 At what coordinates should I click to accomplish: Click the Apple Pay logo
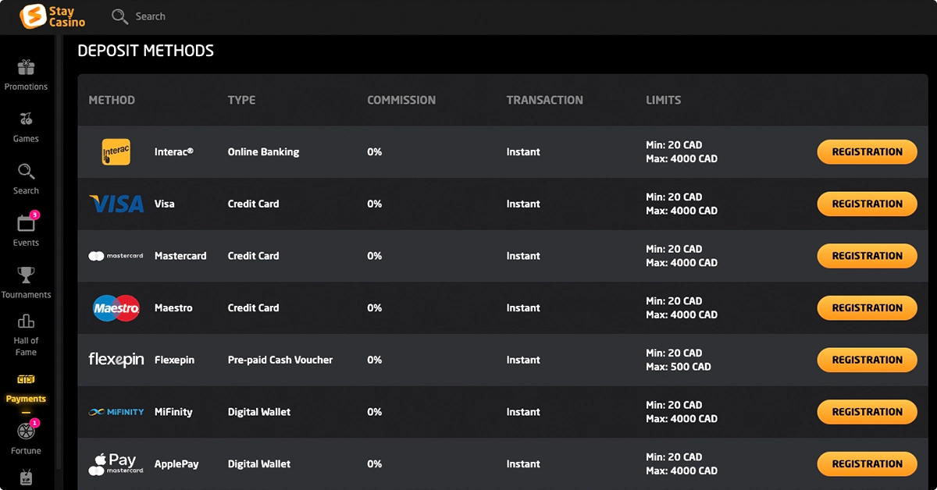116,464
